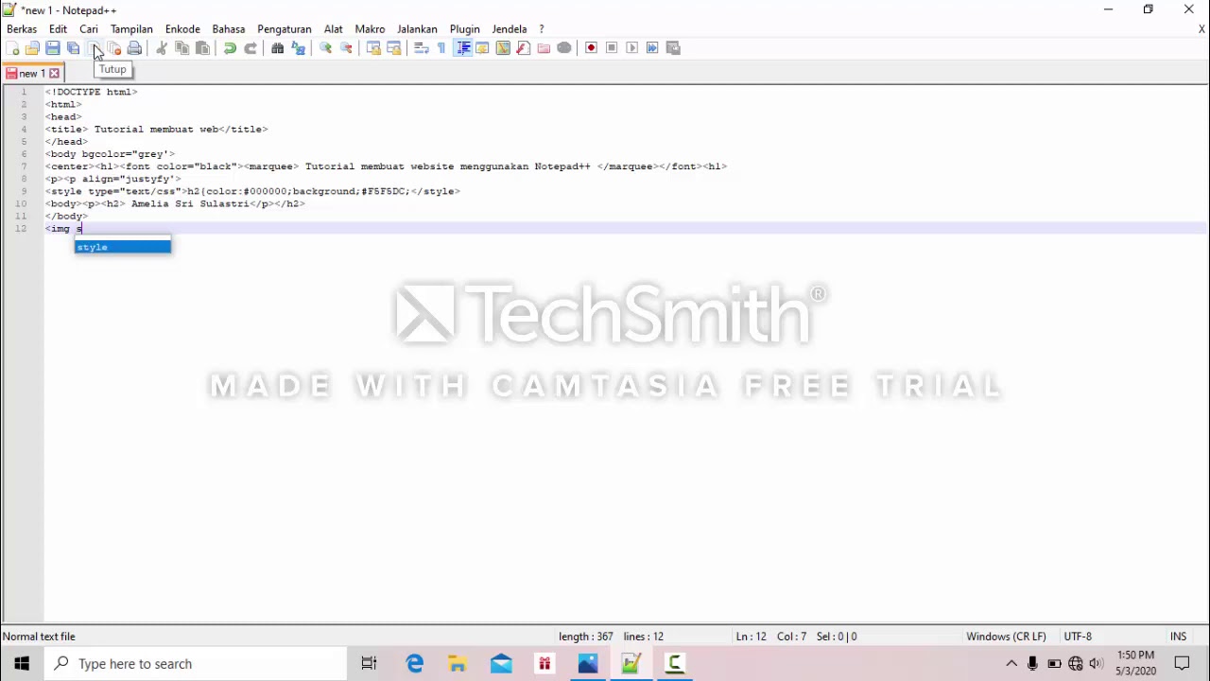
Task: Cut selection with the scissors icon
Action: (x=162, y=48)
